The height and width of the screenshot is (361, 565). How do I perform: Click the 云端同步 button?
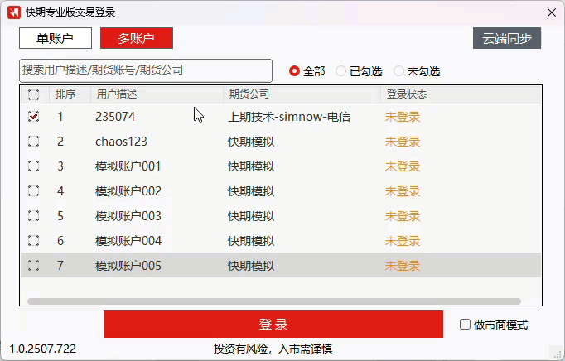[x=507, y=38]
